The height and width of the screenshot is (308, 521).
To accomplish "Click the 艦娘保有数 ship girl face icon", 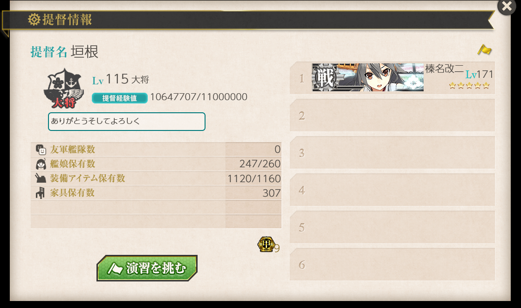I will 41,164.
